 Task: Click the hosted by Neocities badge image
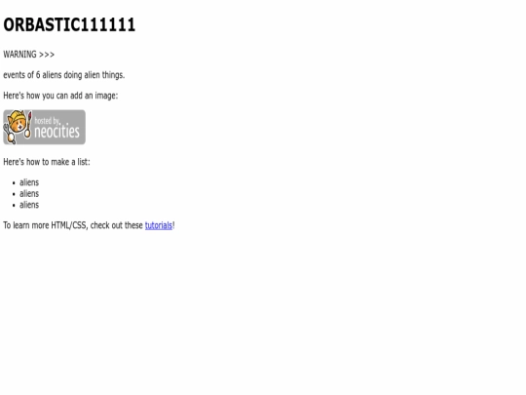[44, 128]
